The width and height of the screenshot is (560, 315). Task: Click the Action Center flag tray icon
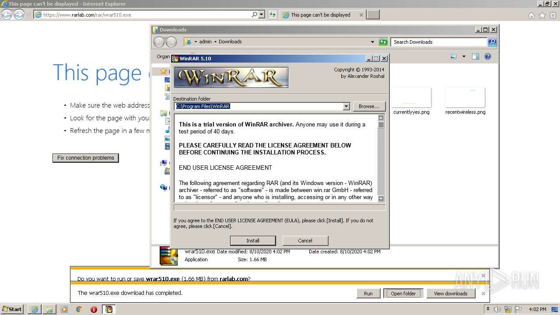pyautogui.click(x=519, y=309)
